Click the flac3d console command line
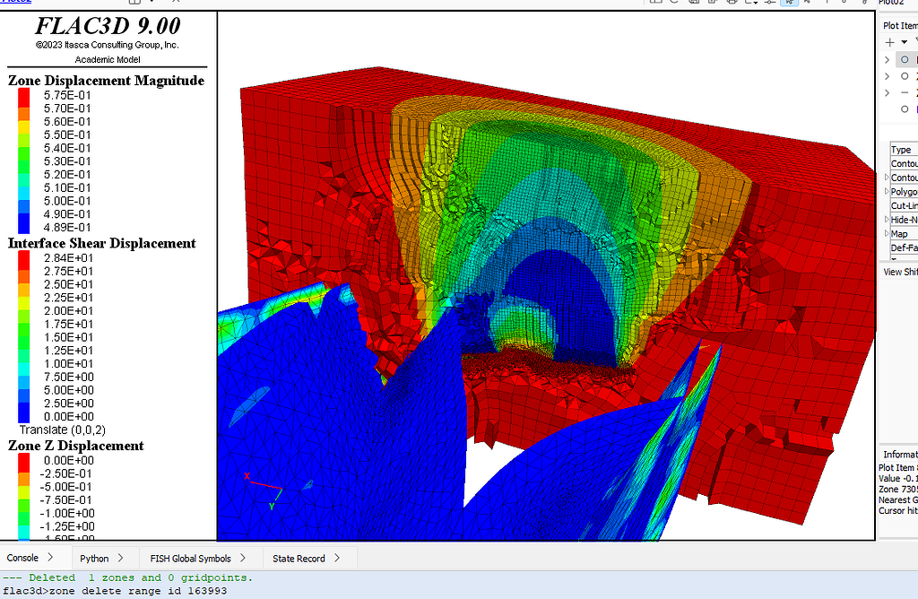This screenshot has width=918, height=599. (179, 590)
